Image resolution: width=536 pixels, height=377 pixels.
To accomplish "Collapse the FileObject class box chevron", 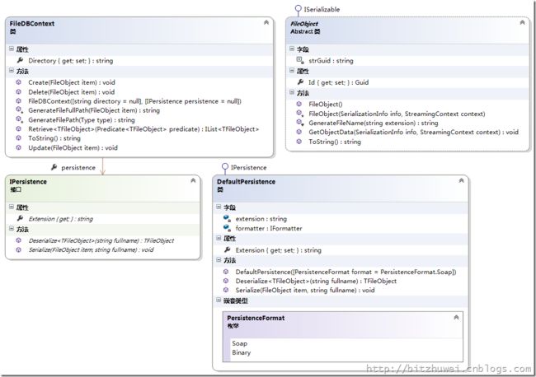I will pos(522,22).
